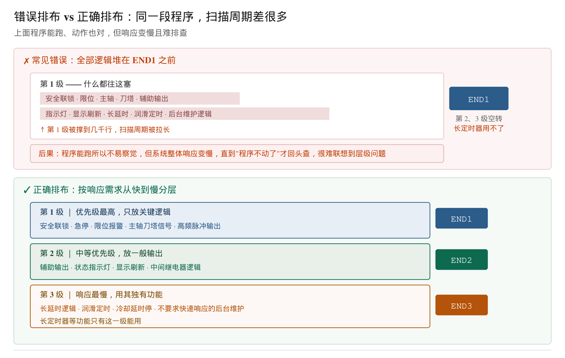This screenshot has width=565, height=358.
Task: Click the bar 指示灯 · 显示刷新 · 长延时
Action: [x=184, y=114]
